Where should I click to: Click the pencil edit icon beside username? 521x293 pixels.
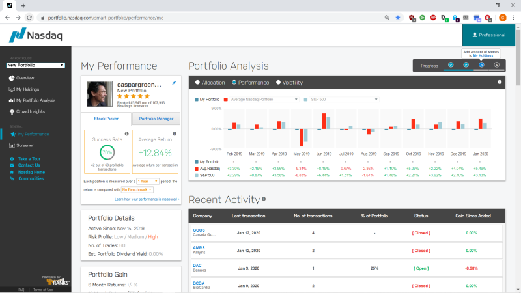[174, 83]
